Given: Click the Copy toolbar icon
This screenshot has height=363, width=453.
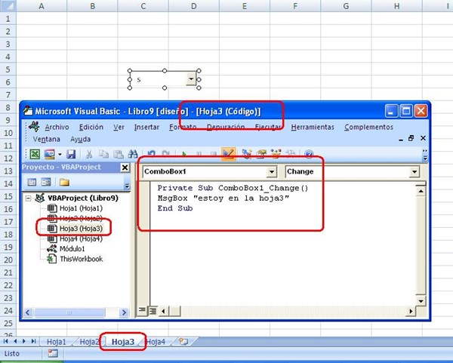Looking at the screenshot, I should point(103,154).
